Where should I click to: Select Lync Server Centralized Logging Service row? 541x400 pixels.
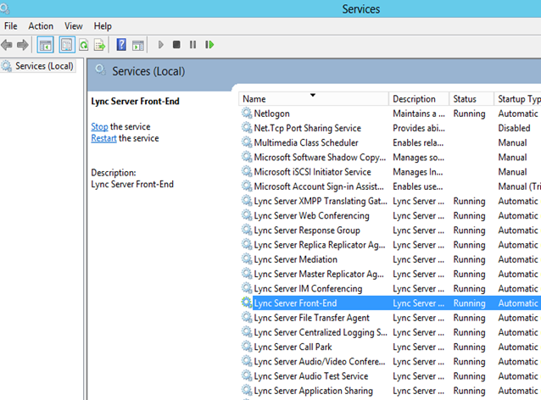point(391,332)
